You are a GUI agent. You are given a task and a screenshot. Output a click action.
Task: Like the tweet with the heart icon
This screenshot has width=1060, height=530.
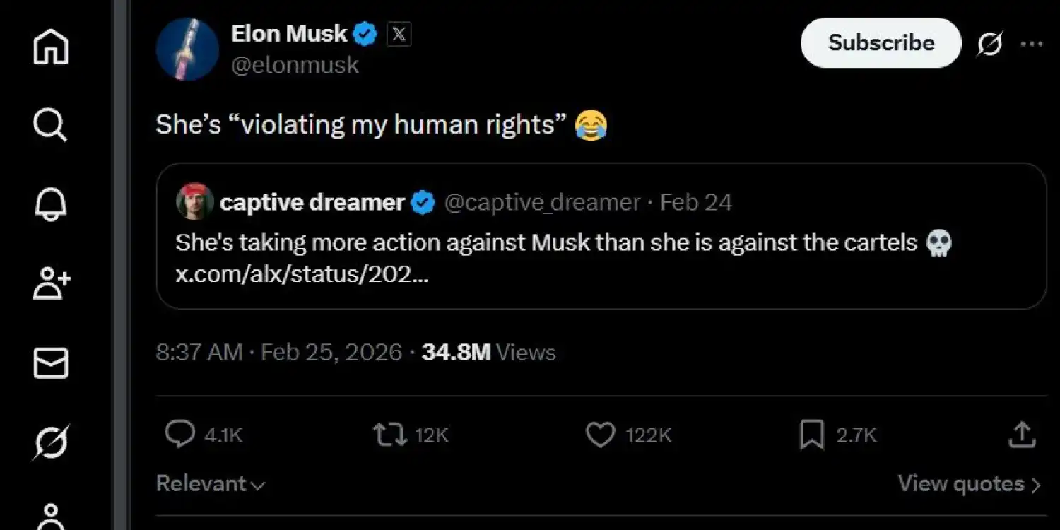point(600,435)
